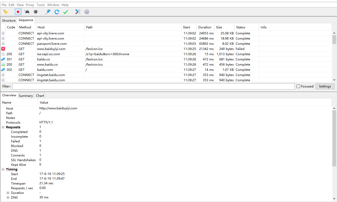This screenshot has height=202, width=337.
Task: Open the Tools menu
Action: [41, 5]
